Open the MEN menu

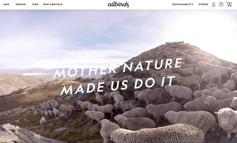point(6,4)
